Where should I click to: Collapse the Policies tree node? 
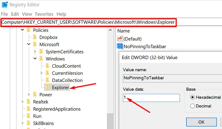tap(23, 30)
